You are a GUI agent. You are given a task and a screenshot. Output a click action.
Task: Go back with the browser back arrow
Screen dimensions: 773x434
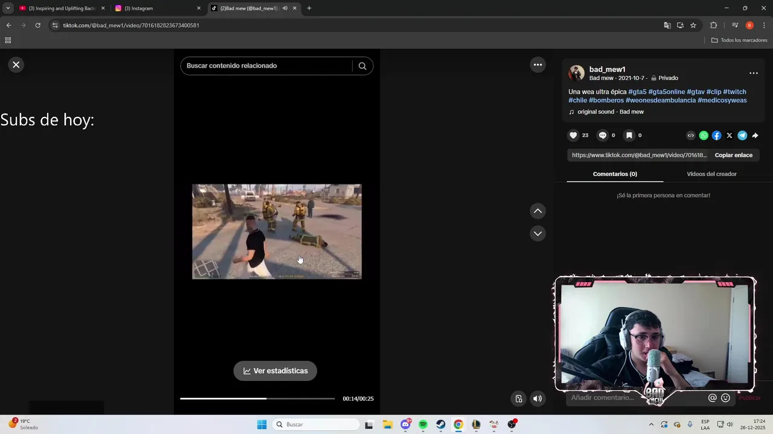[x=8, y=25]
